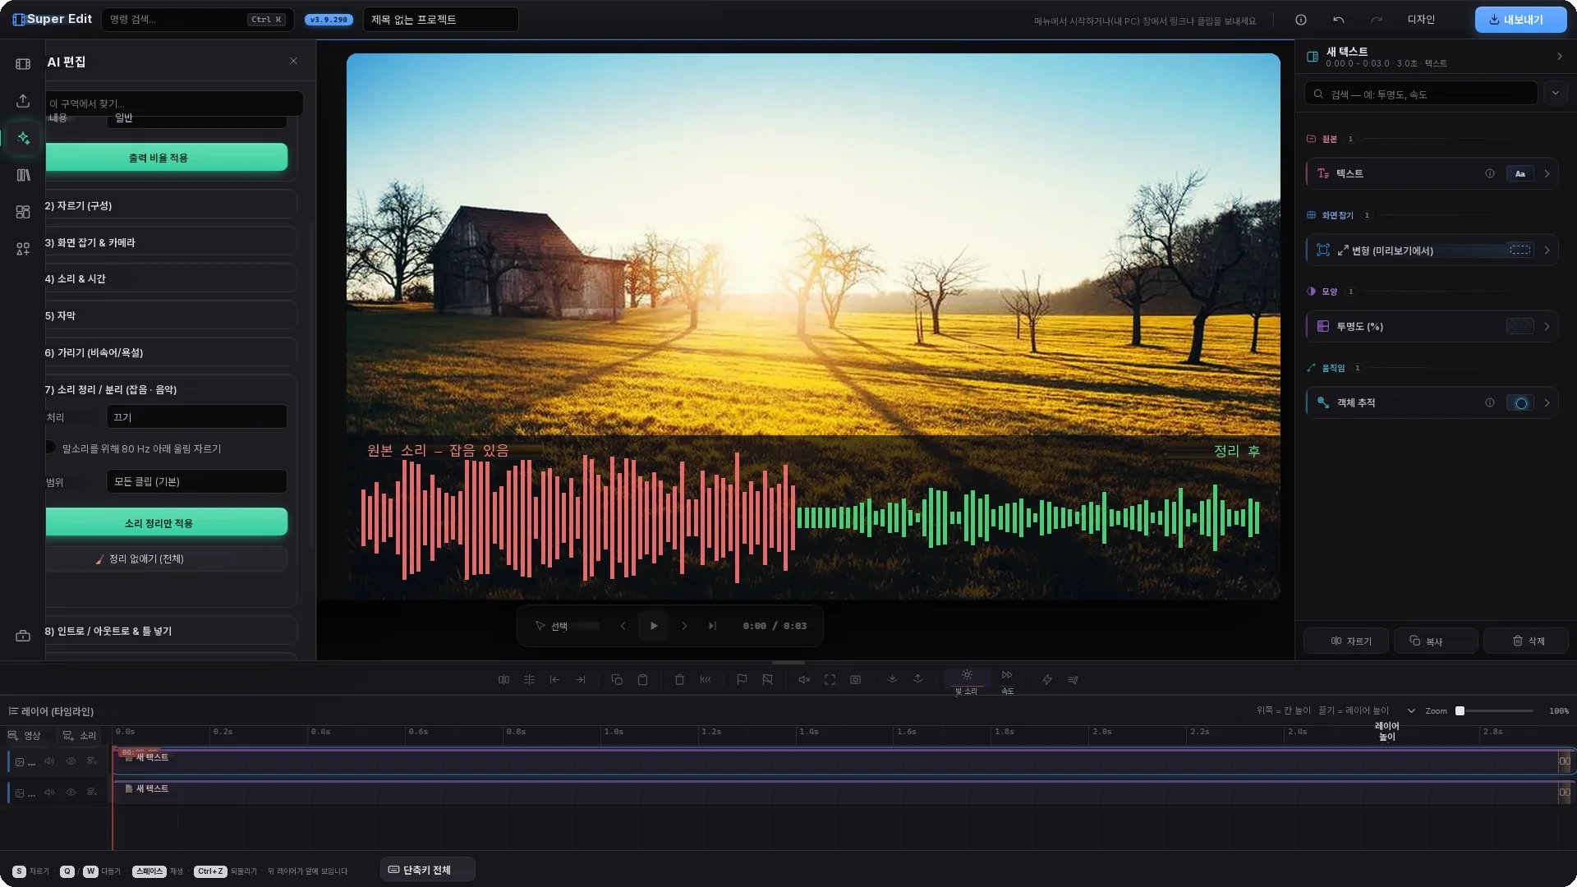Click the split clip icon in timeline toolbar
The height and width of the screenshot is (887, 1577).
click(503, 680)
